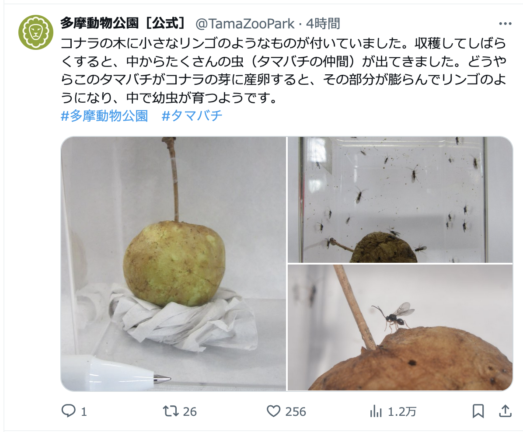Open the reply speech bubble icon

(68, 411)
